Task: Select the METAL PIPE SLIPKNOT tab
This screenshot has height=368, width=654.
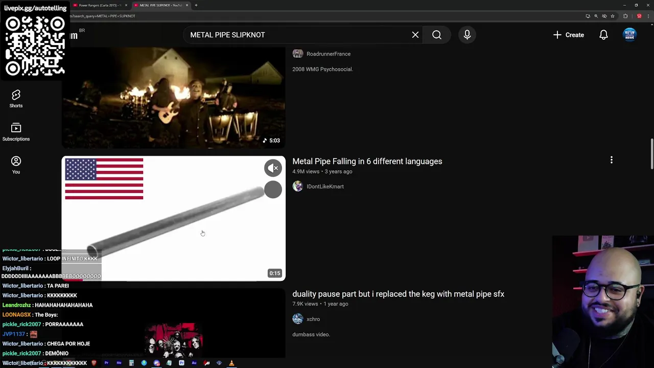Action: tap(160, 5)
